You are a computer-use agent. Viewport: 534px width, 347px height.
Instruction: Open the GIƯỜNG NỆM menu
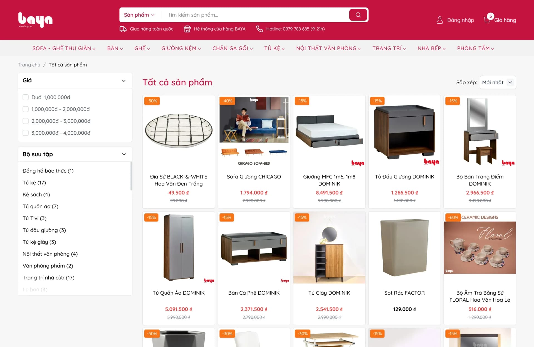181,48
